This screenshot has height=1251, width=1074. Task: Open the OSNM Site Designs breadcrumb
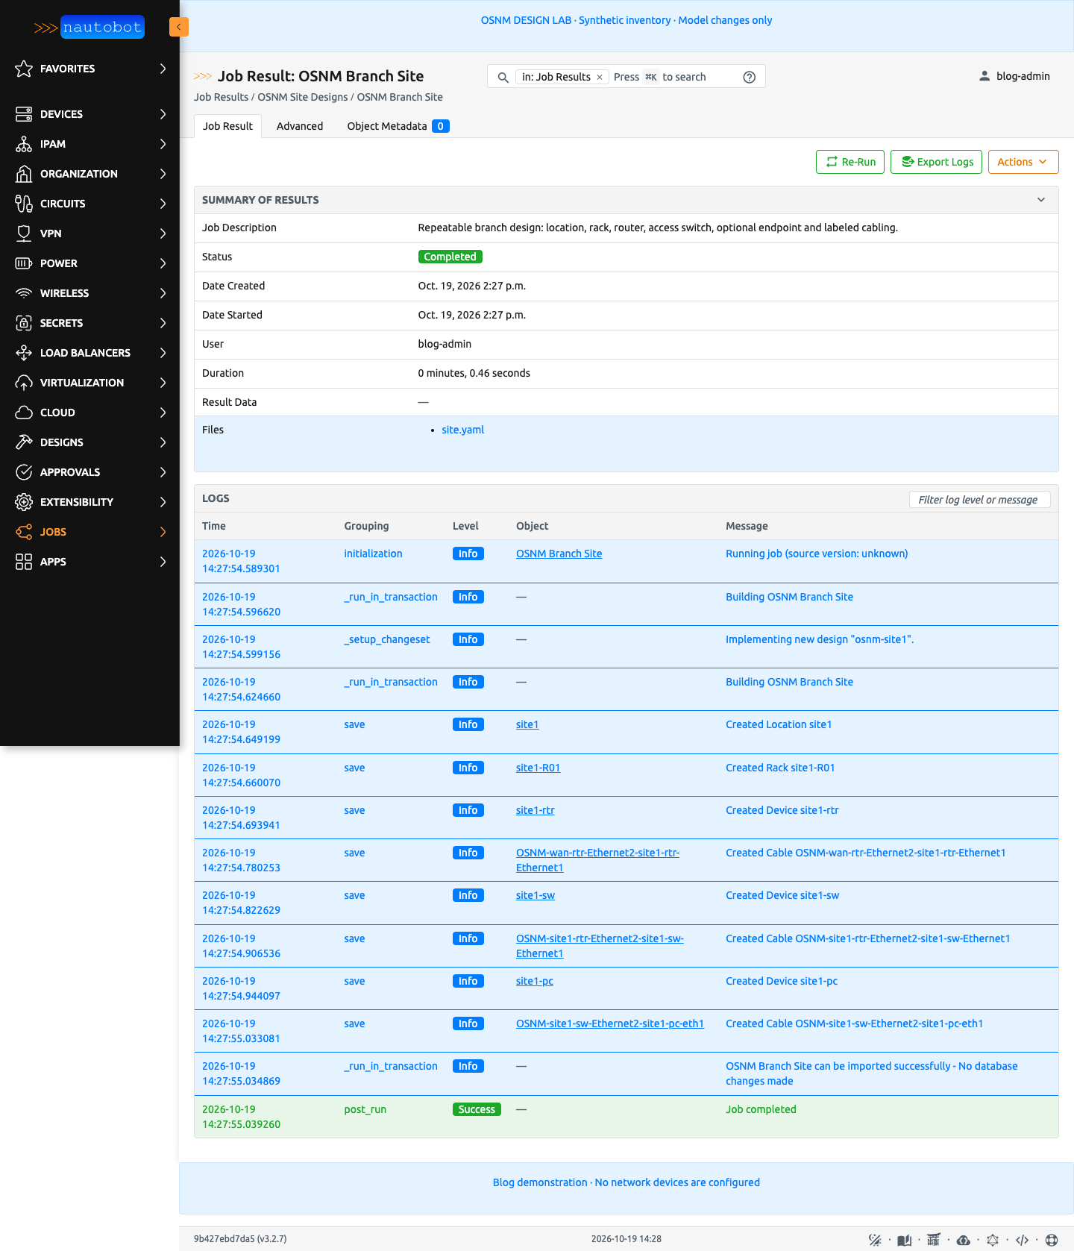[x=303, y=97]
